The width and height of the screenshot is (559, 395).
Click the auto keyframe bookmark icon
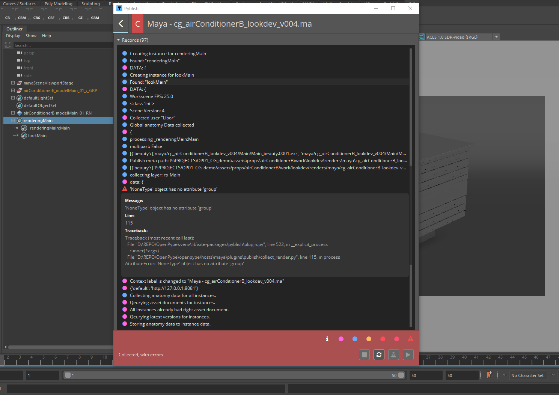tap(489, 375)
